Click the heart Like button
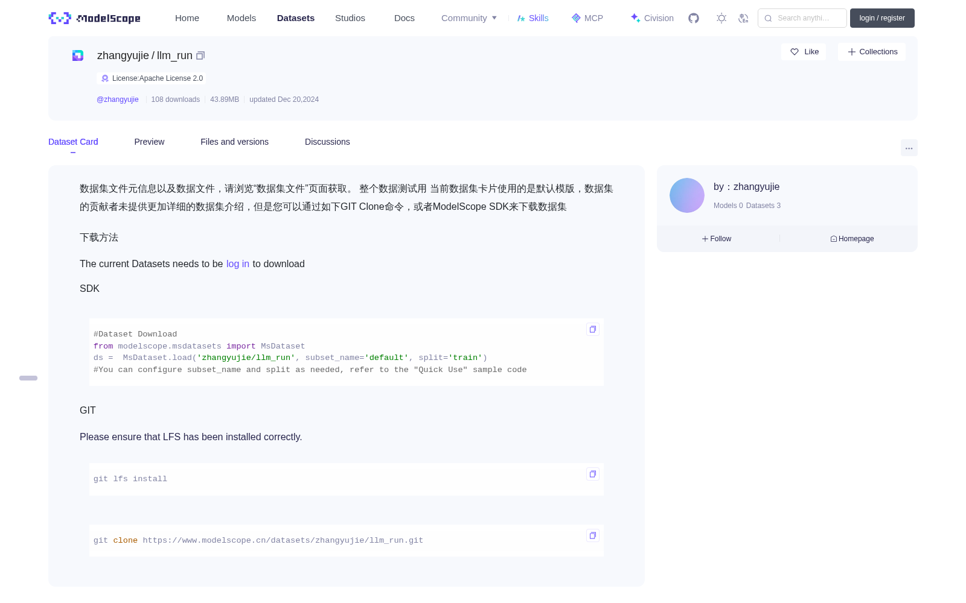This screenshot has width=966, height=603. (x=804, y=52)
